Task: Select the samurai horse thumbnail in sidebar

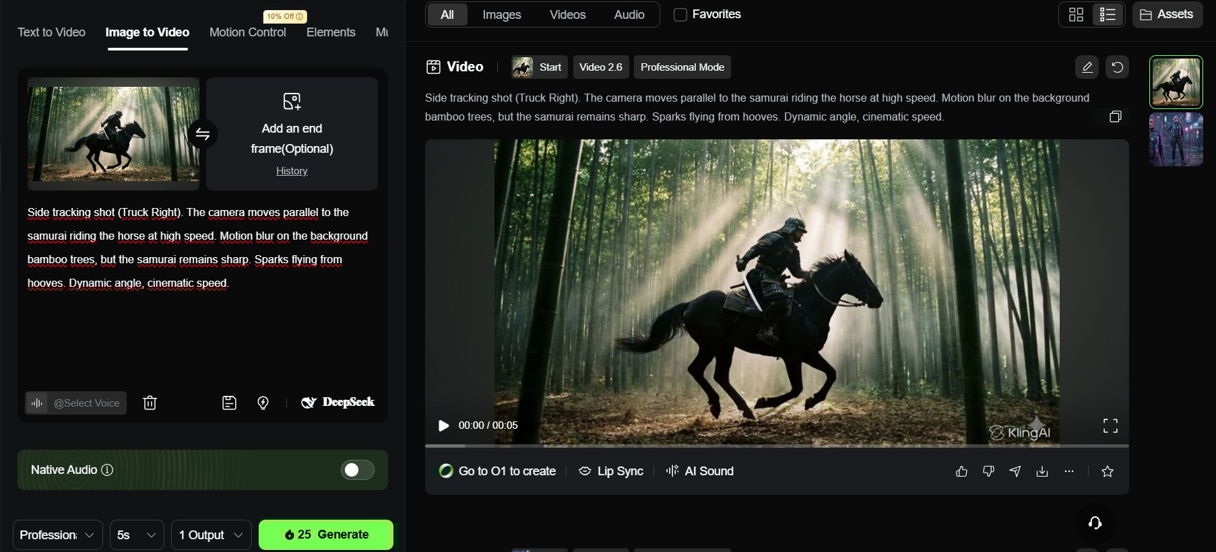Action: click(1176, 82)
